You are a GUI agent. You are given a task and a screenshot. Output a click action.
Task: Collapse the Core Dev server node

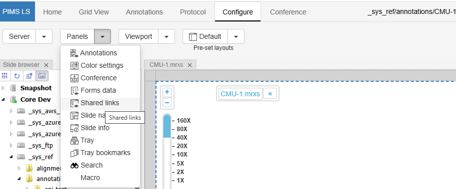pos(3,99)
